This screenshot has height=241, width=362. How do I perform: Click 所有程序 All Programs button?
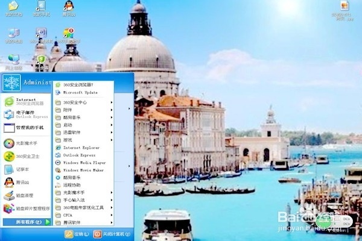(27, 222)
